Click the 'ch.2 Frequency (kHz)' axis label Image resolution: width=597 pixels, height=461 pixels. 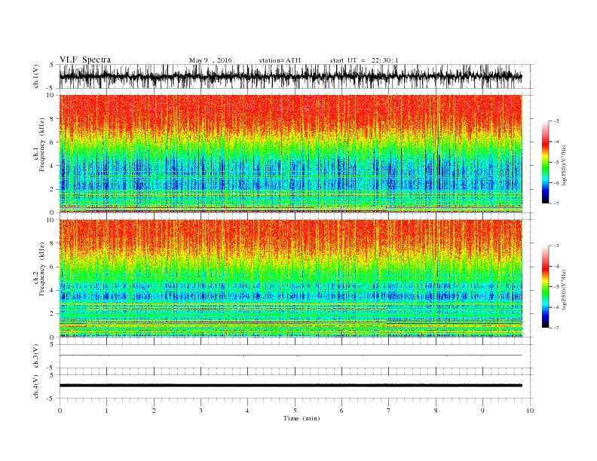pos(39,268)
